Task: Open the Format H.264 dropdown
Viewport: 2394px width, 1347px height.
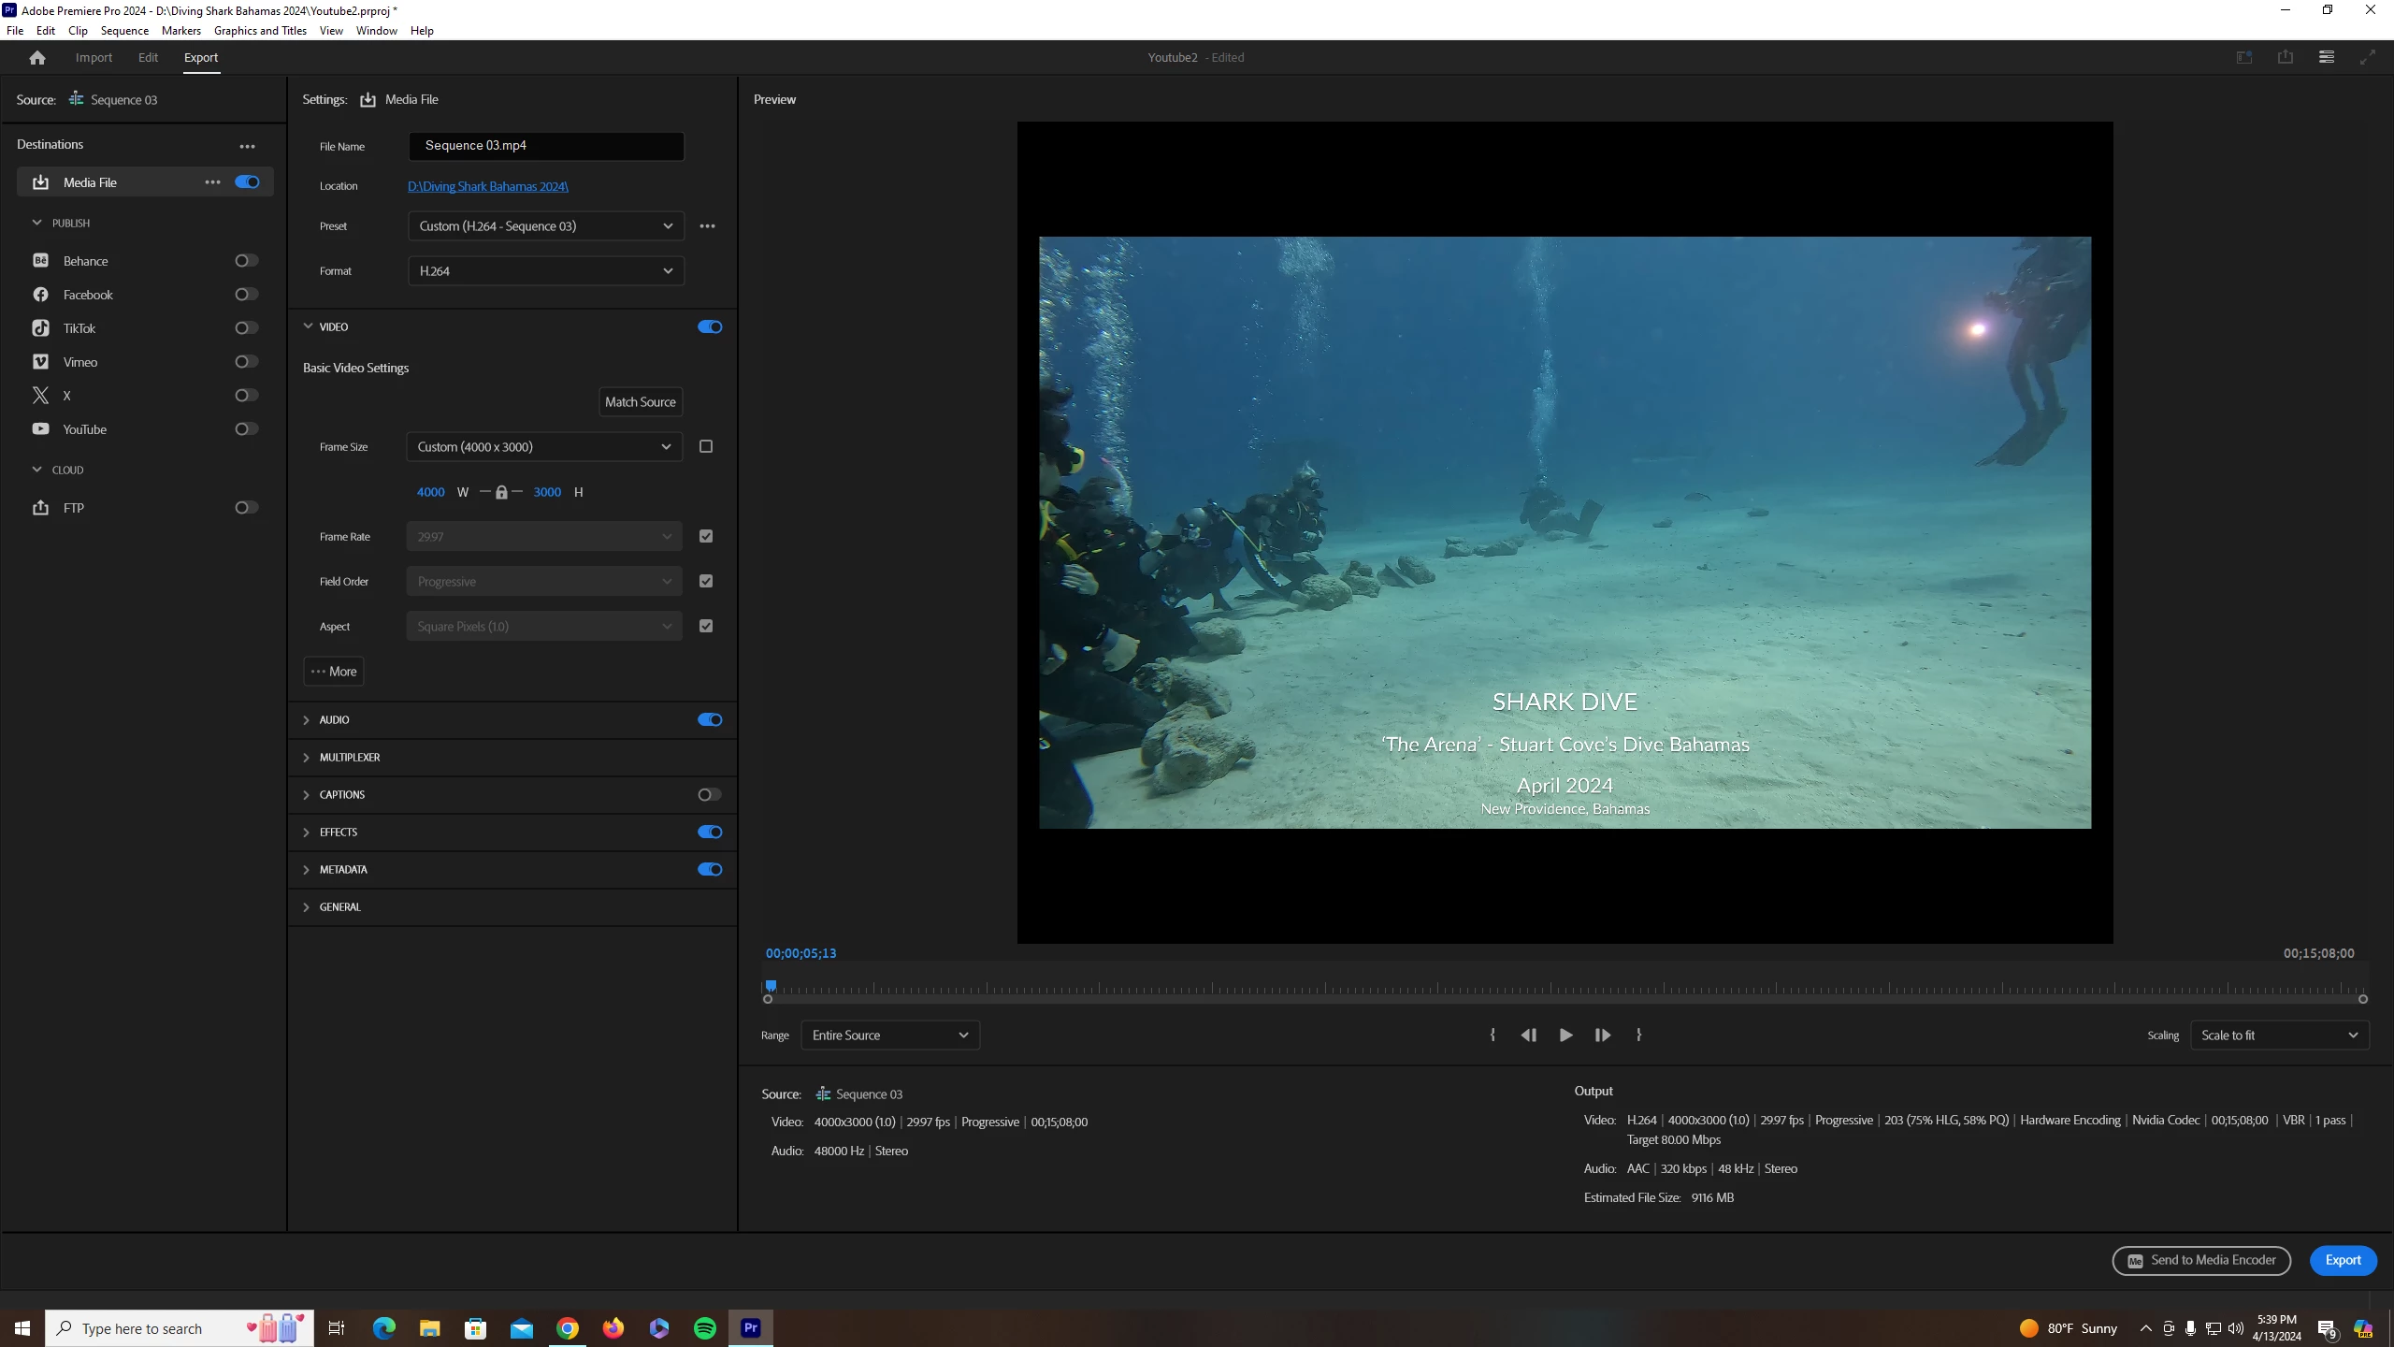Action: click(545, 271)
